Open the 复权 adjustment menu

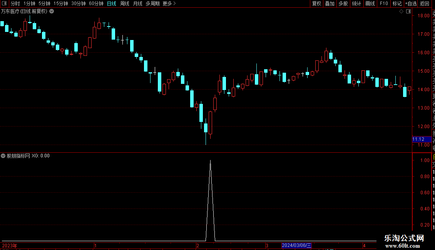pyautogui.click(x=316, y=3)
